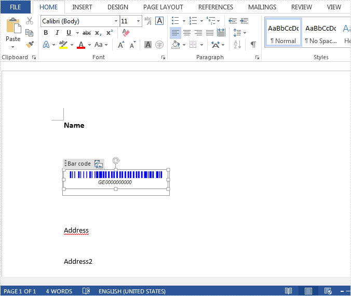Image resolution: width=351 pixels, height=296 pixels.
Task: Apply the No Spacing style
Action: (x=321, y=33)
